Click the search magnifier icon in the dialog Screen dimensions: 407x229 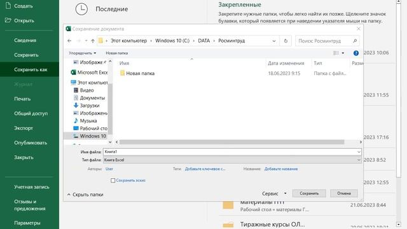355,41
